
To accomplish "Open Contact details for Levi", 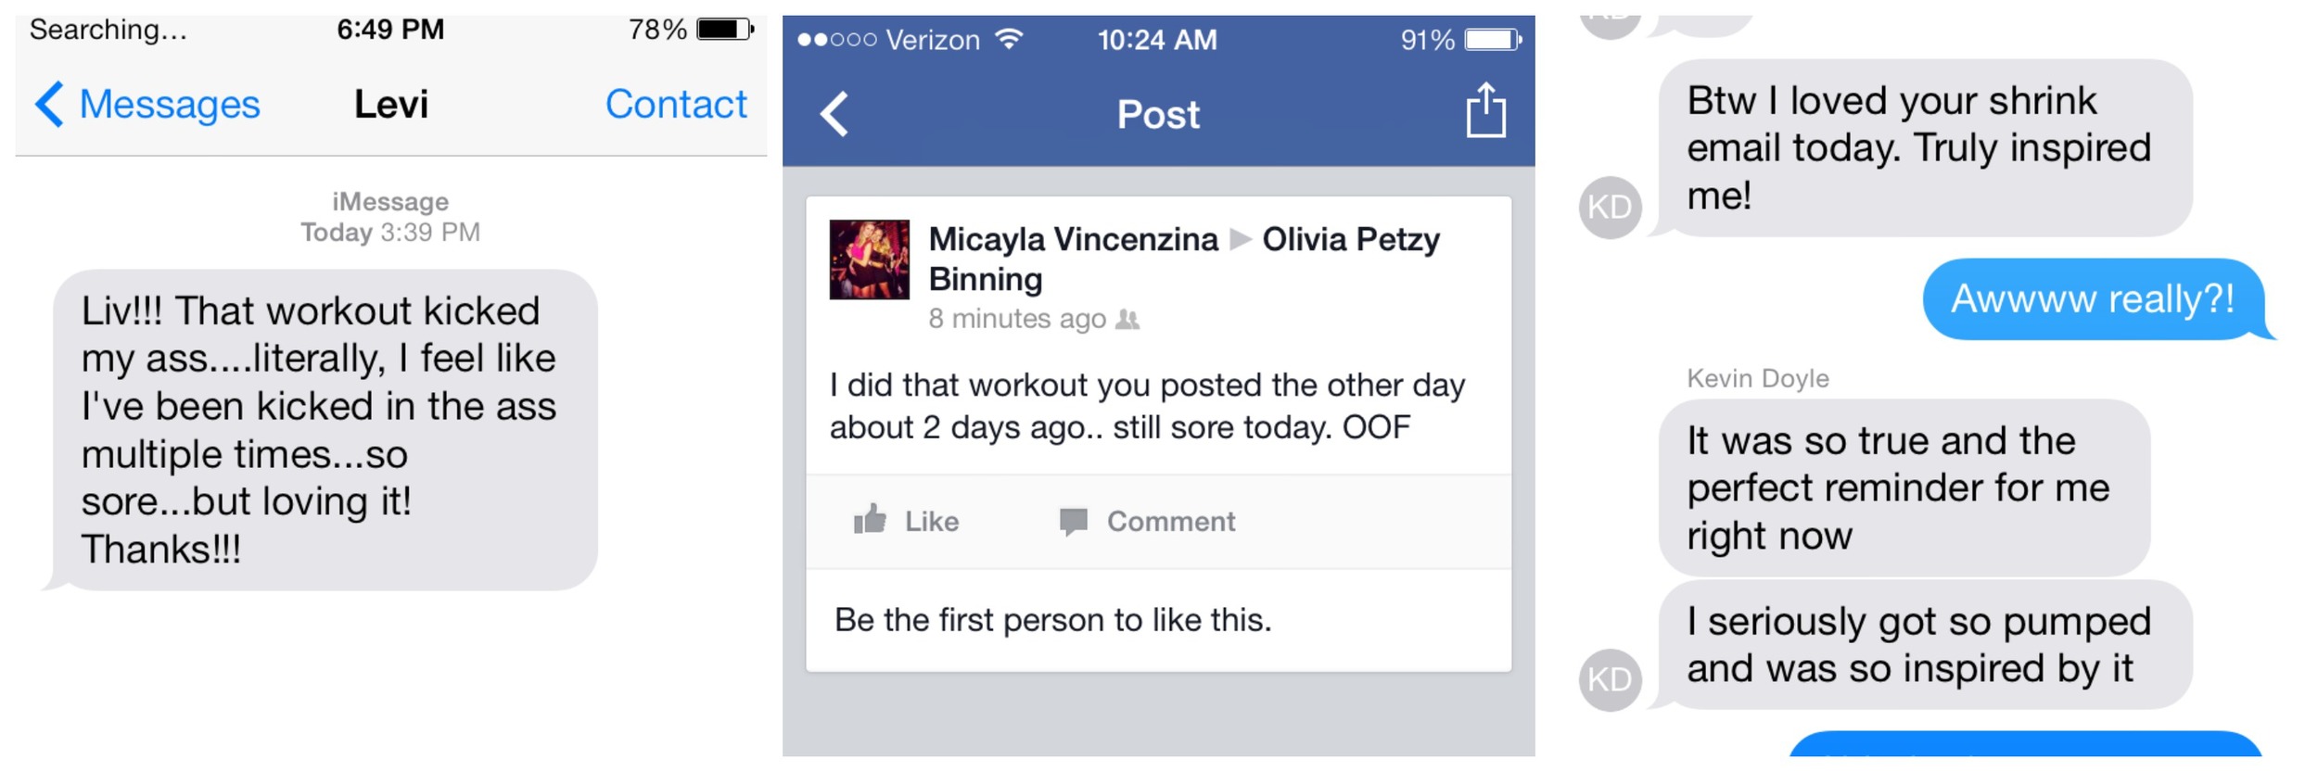I will point(676,104).
